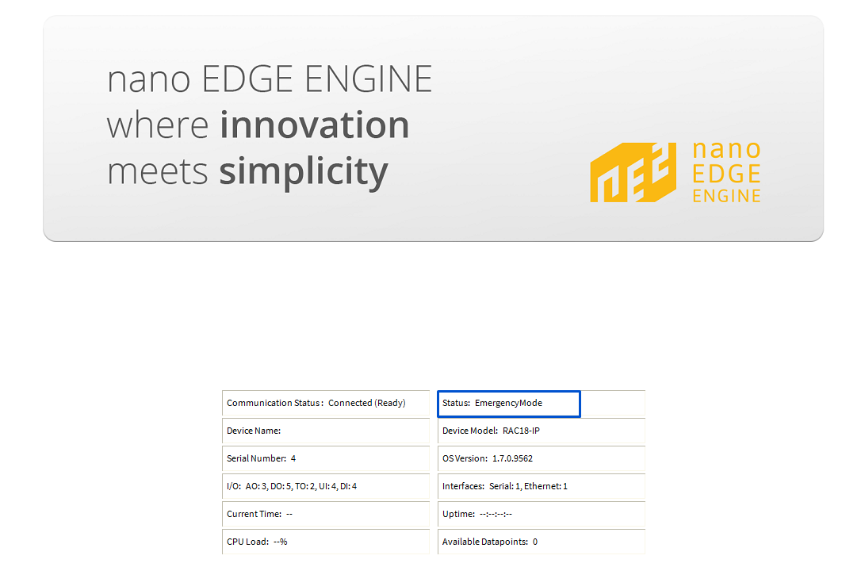Click the CPU Load field
The height and width of the screenshot is (567, 865).
coord(325,542)
